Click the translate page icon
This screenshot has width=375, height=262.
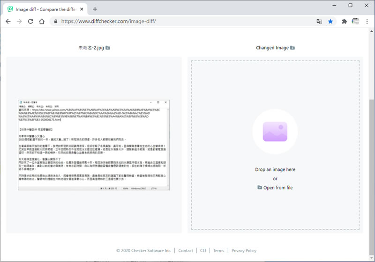pos(319,22)
